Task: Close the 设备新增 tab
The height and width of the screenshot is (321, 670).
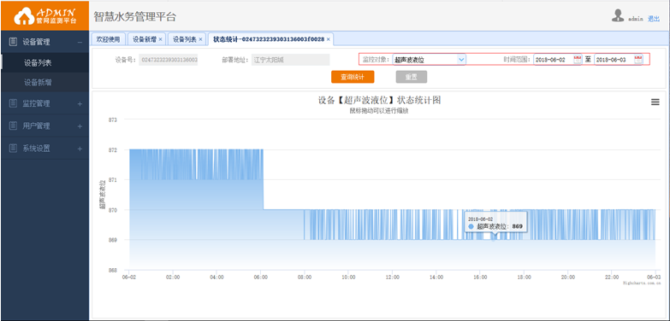Action: [160, 39]
